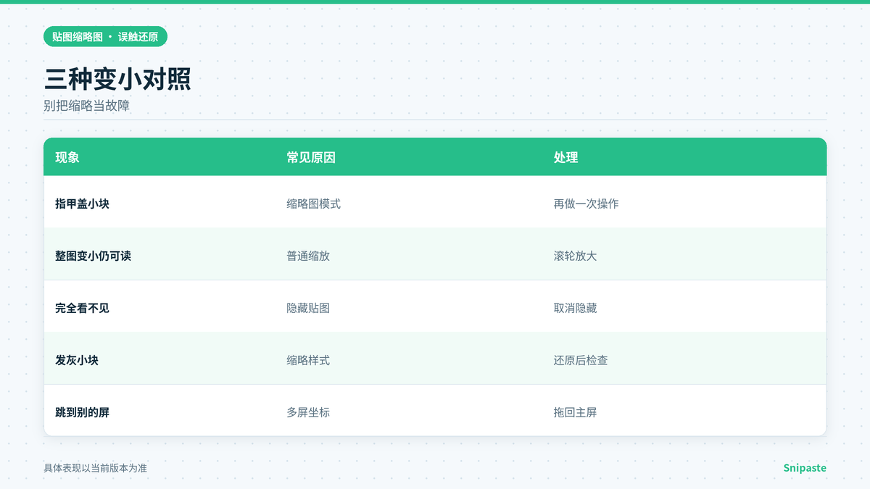The image size is (870, 489).
Task: Select the 多屏坐标 cell
Action: [308, 412]
